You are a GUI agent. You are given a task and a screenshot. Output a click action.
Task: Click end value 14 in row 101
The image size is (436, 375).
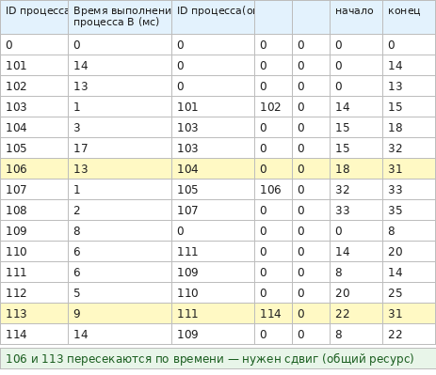coord(409,66)
